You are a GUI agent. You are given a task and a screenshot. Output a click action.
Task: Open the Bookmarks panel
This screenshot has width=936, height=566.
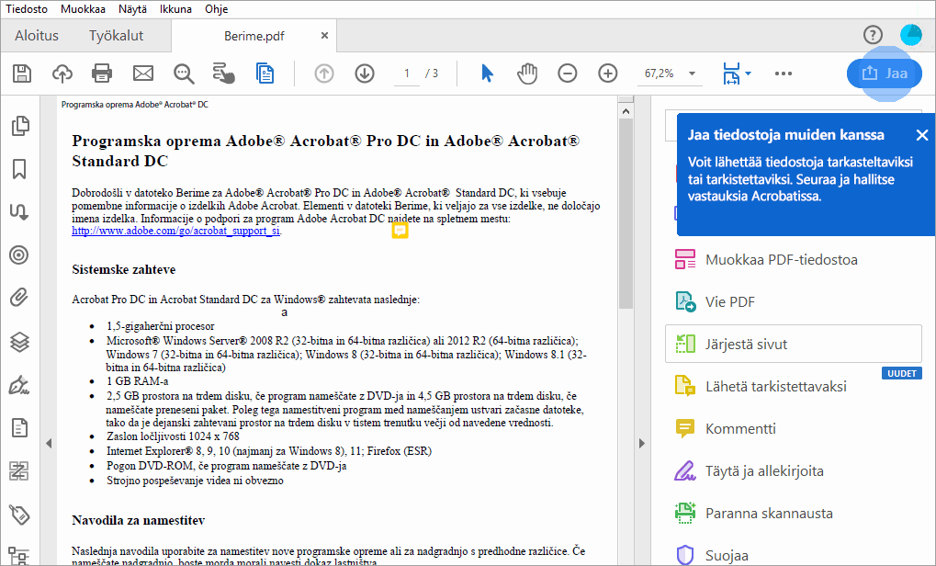coord(19,169)
